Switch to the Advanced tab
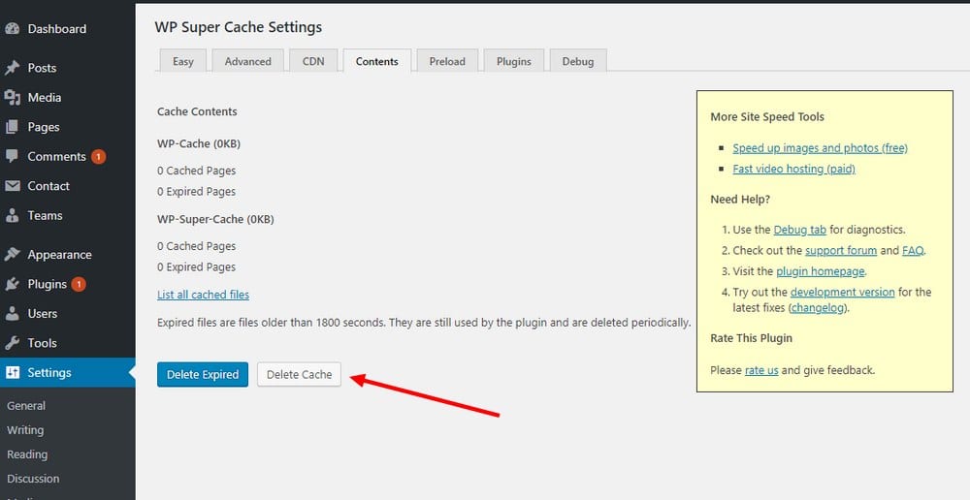Viewport: 970px width, 500px height. (248, 61)
